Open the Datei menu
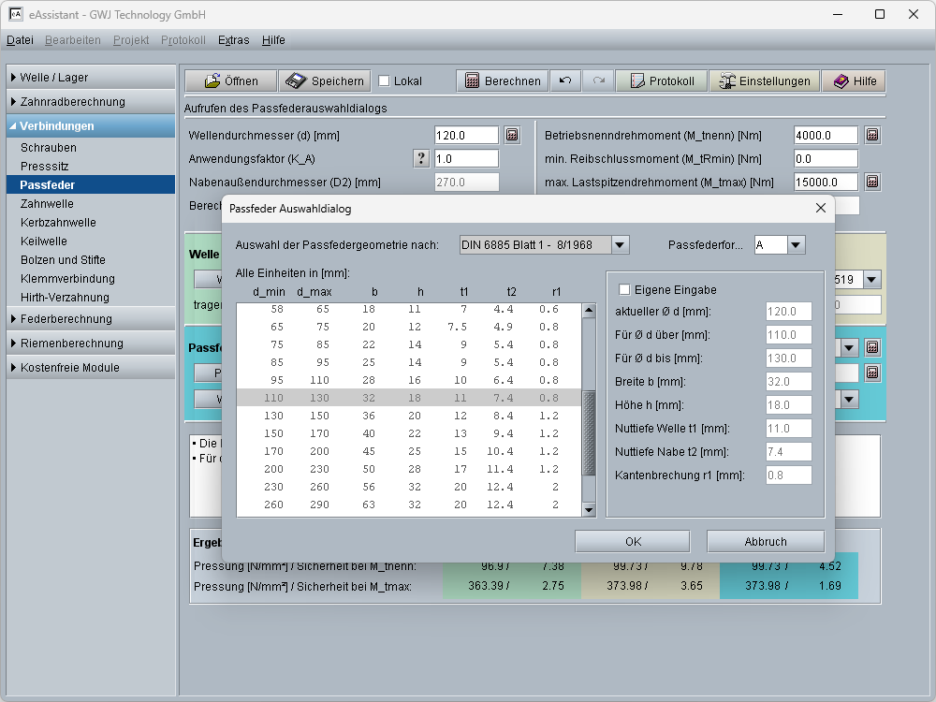This screenshot has width=936, height=702. coord(20,40)
